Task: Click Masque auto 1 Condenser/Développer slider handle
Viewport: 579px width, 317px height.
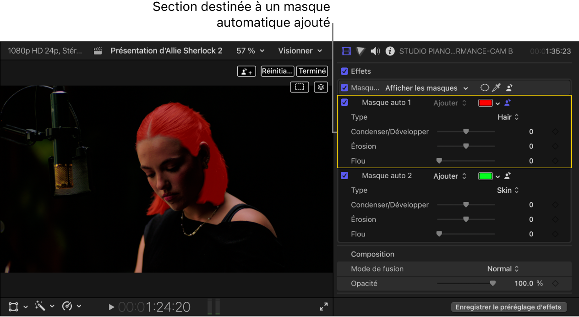Action: 466,131
